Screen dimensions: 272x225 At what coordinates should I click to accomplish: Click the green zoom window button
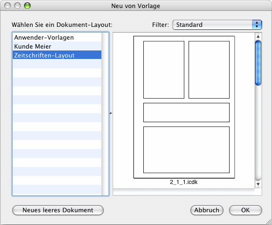click(27, 6)
